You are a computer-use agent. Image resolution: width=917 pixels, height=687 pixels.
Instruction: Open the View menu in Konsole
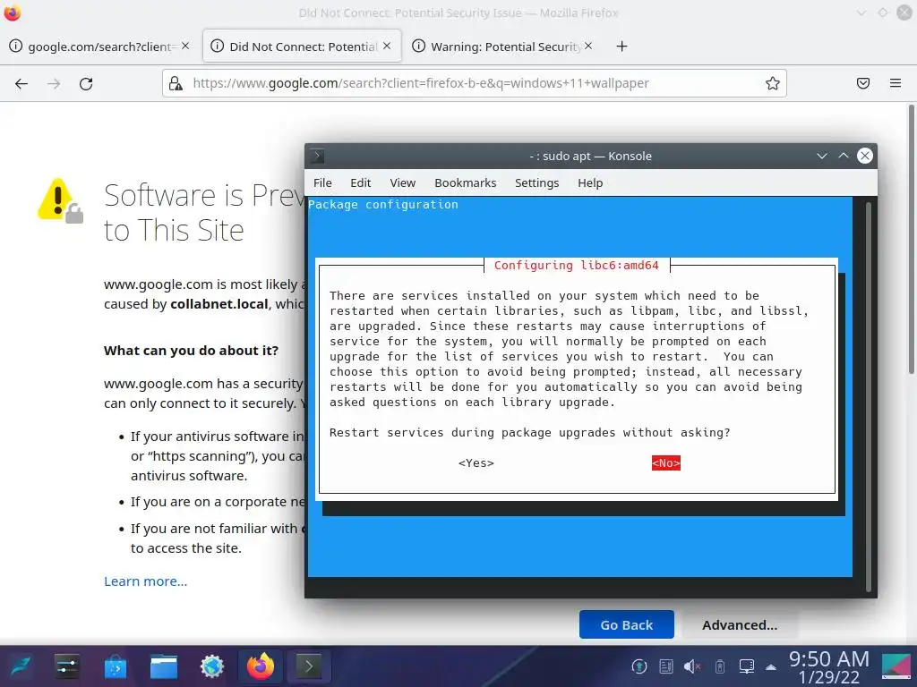tap(403, 182)
